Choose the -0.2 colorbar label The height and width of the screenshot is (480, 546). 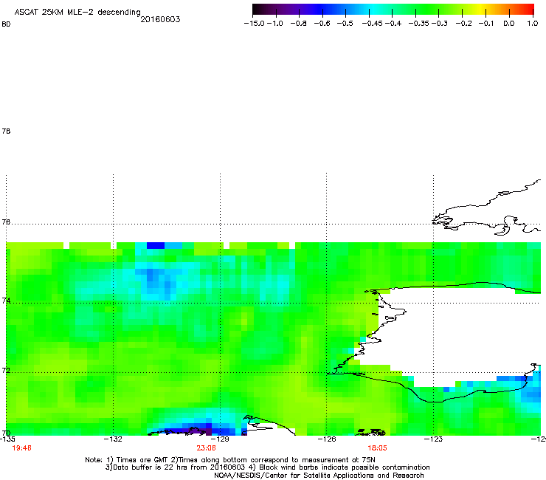(464, 24)
